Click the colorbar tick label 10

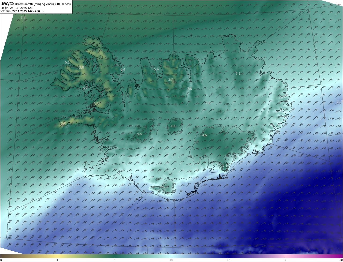tap(171, 260)
